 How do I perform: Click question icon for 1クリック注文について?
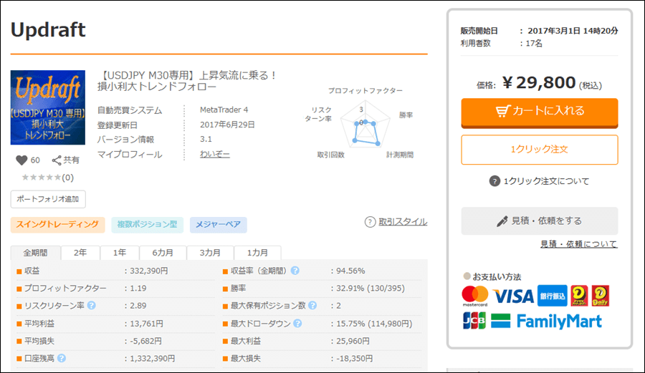pos(494,181)
